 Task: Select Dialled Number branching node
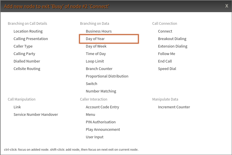click(27, 61)
